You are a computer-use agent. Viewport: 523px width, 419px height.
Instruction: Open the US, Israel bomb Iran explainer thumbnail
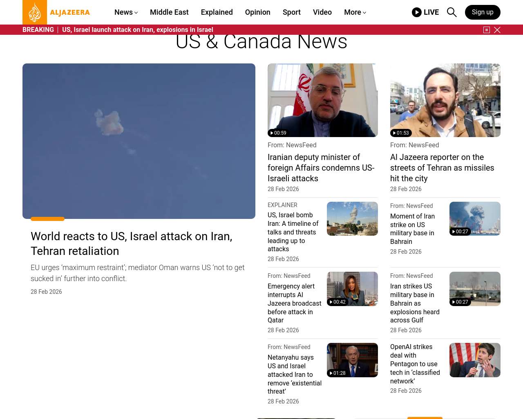coord(352,219)
